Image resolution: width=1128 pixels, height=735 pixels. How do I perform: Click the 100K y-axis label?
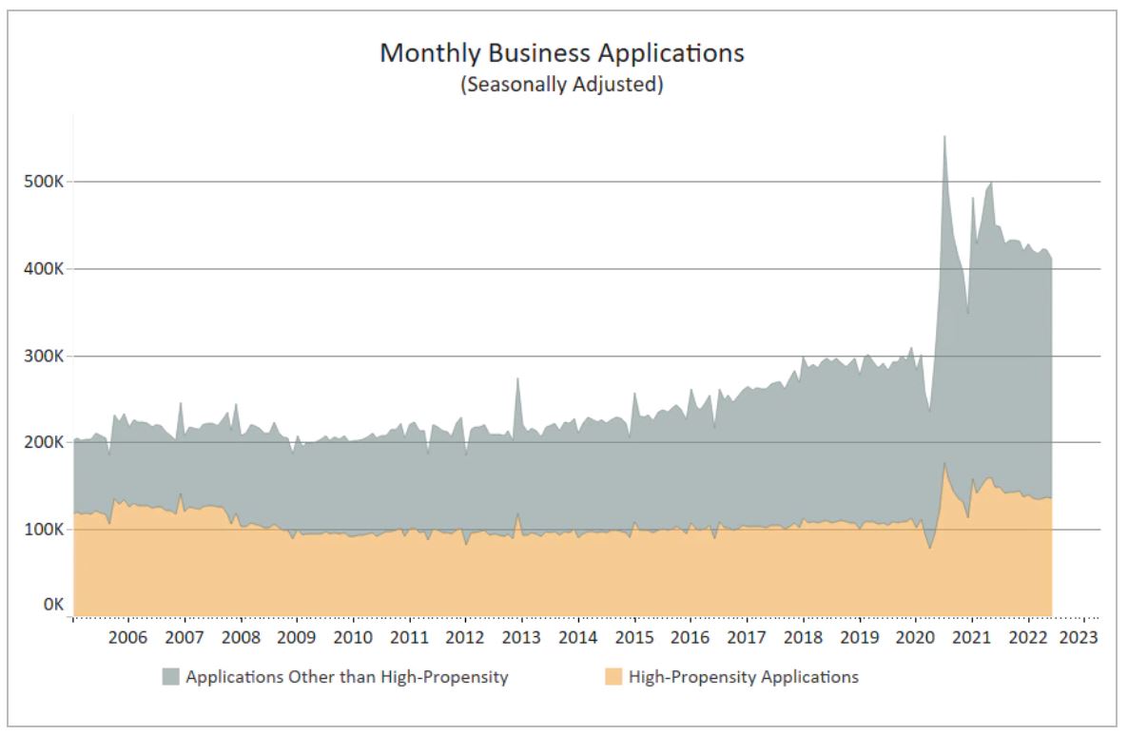[44, 530]
